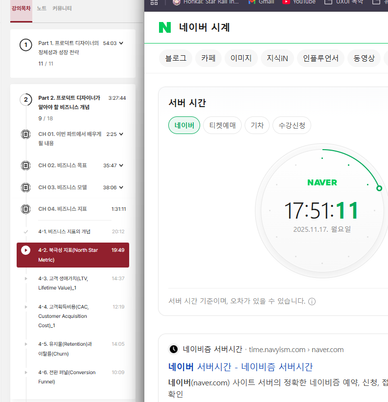Click play icon on lecture 4-2
This screenshot has width=388, height=402.
(25, 250)
